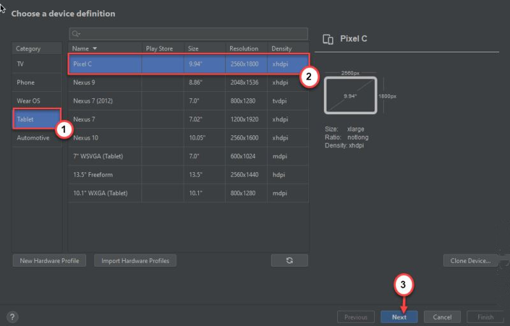Click the search magnifier icon in filter box
The image size is (510, 326).
(x=76, y=34)
